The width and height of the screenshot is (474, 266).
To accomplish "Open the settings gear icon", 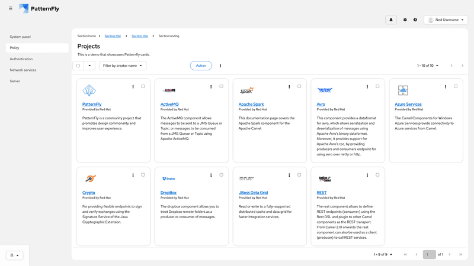I will click(x=405, y=20).
